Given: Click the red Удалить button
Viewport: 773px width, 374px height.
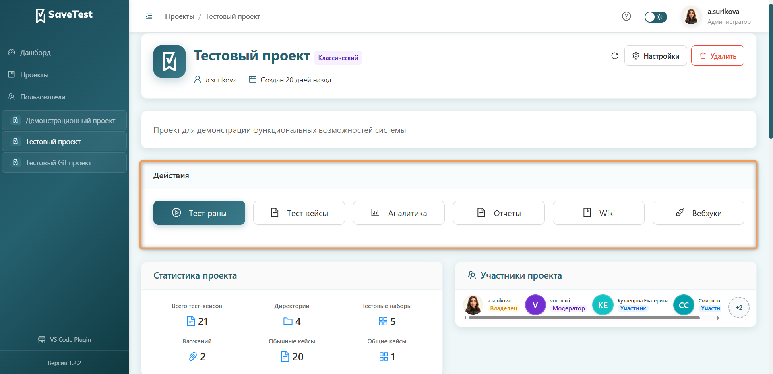Looking at the screenshot, I should [717, 56].
